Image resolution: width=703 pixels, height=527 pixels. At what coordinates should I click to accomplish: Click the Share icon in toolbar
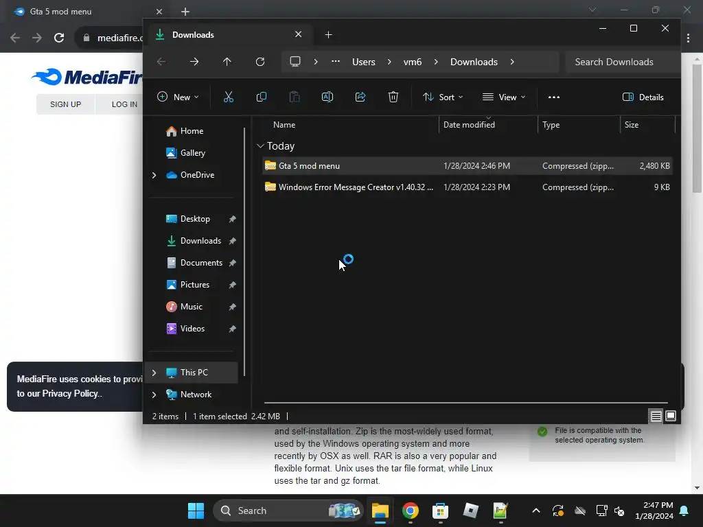click(360, 97)
